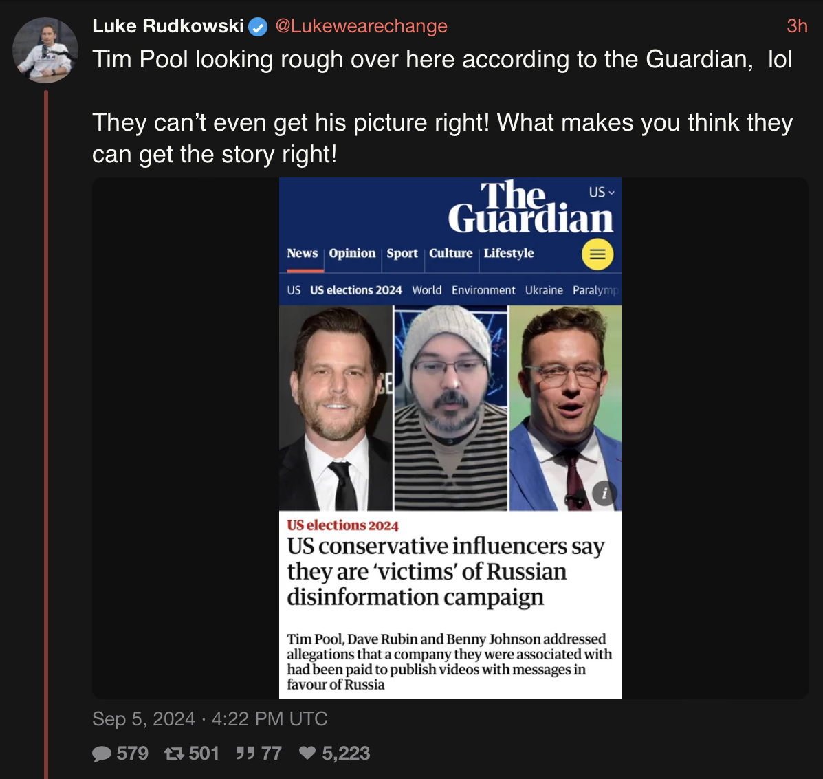Viewport: 823px width, 779px height.
Task: Click the retweet arrows icon
Action: click(x=174, y=754)
